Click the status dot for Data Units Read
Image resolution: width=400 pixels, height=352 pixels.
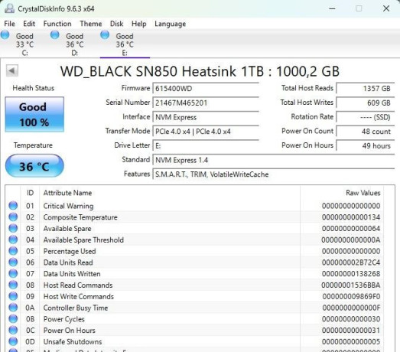[13, 262]
